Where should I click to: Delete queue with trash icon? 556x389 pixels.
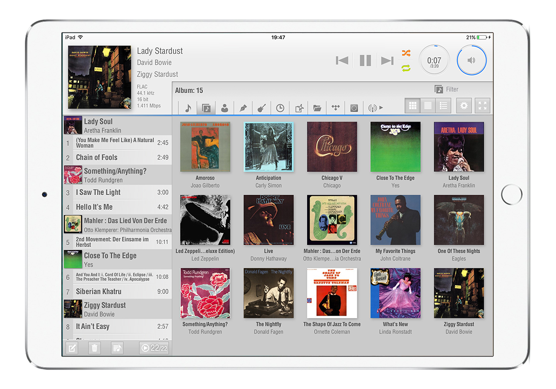[x=95, y=348]
